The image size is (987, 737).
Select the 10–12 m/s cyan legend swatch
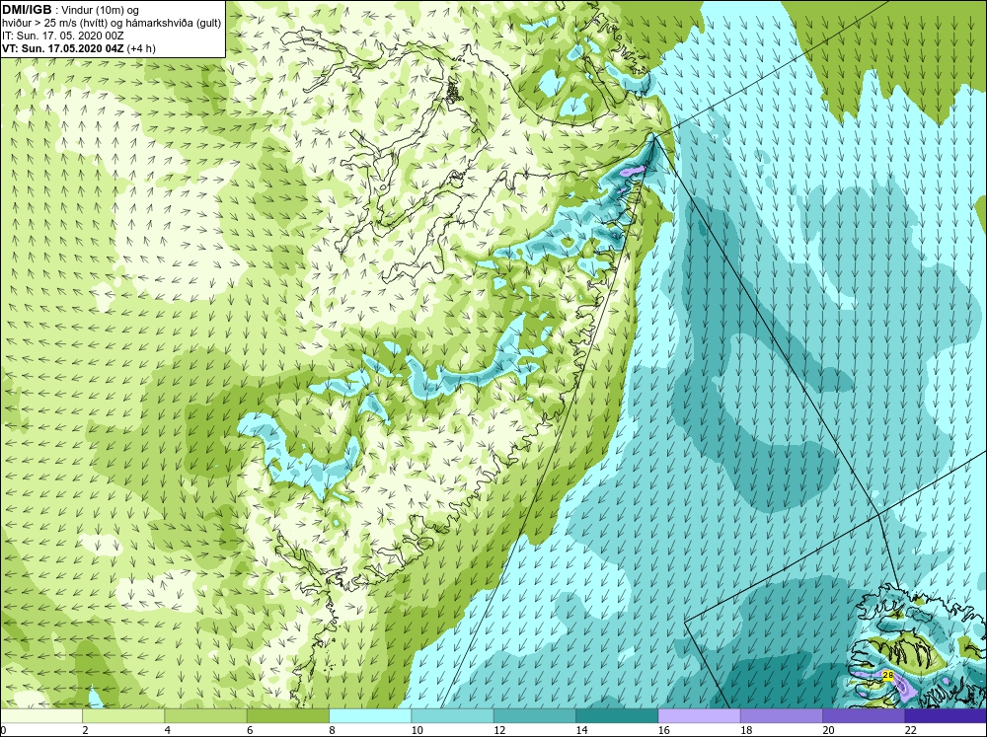tap(453, 715)
